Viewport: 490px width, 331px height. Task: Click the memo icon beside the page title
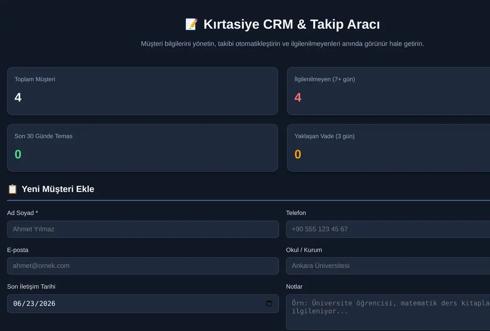(191, 24)
